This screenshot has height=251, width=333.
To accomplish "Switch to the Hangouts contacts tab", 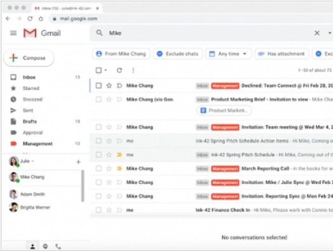I will click(33, 247).
